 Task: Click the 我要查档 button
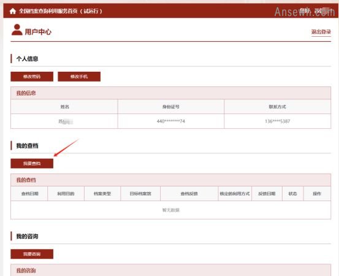[32, 163]
